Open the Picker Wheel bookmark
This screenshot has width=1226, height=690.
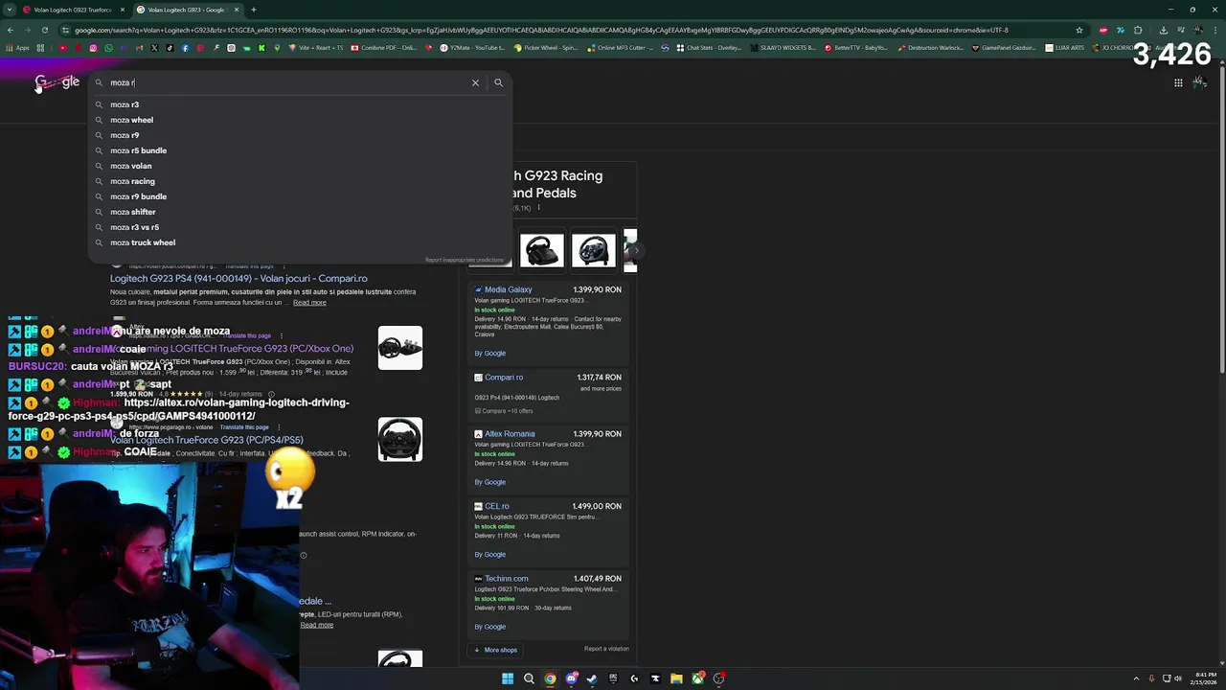coord(546,48)
